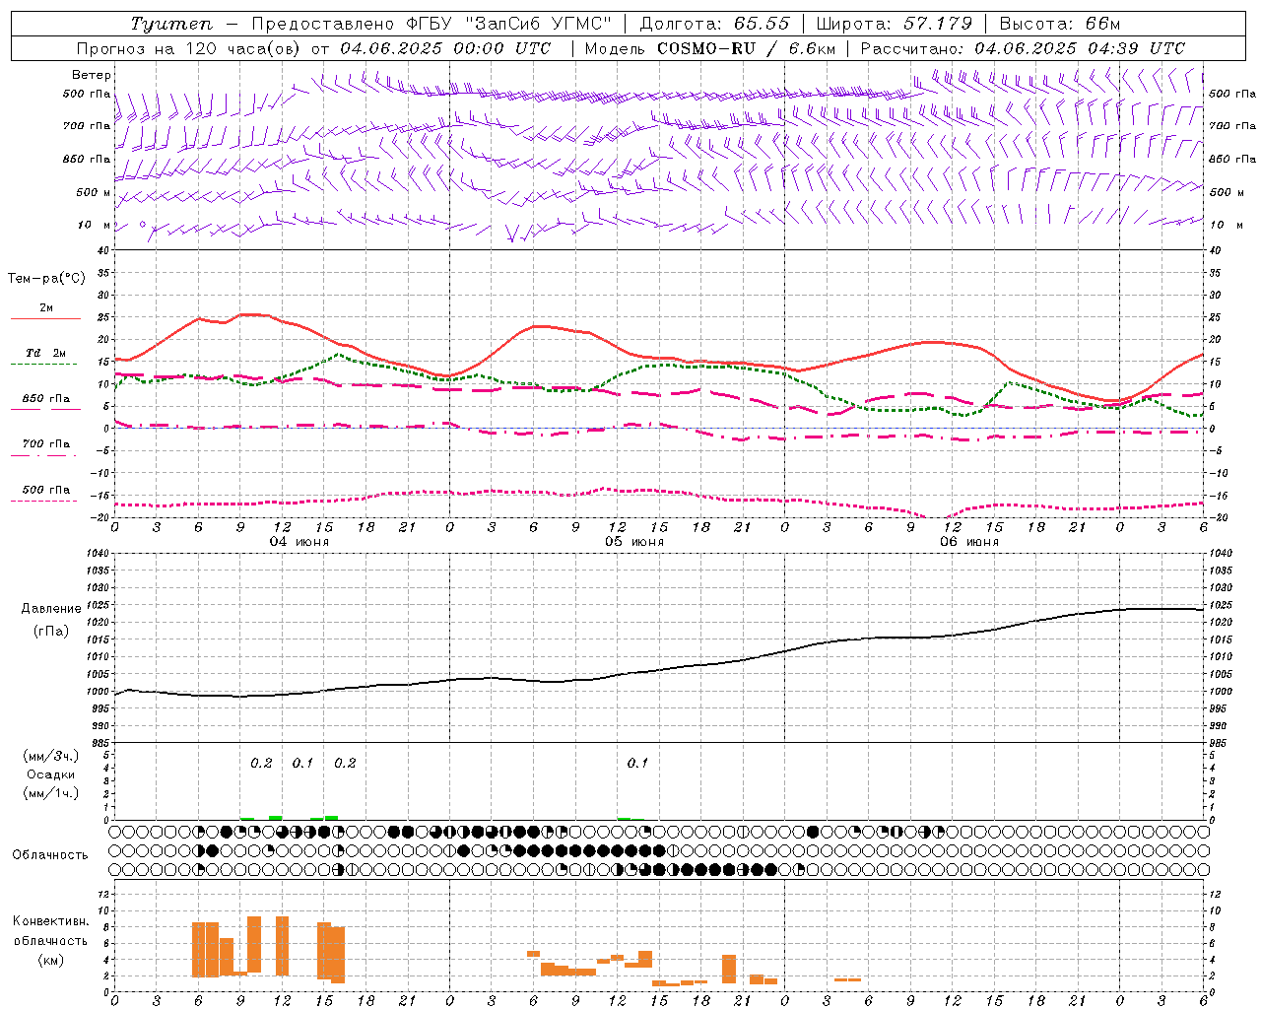Viewport: 1261px width, 1009px height.
Task: Select the "Предоставлено ФГБУ ЗапСиб УГМС" provider text
Action: click(x=431, y=24)
